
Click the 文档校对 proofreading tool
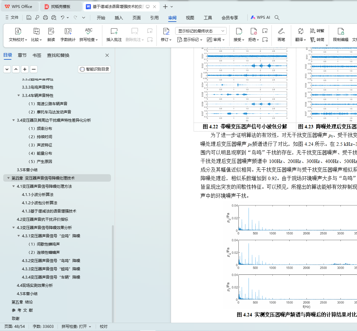(x=18, y=35)
